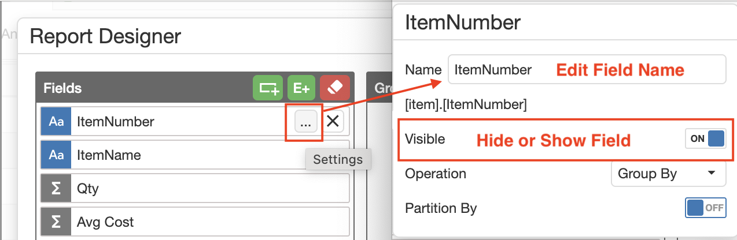Screen dimensions: 737x240
Task: Remove the ItemNumber field with X
Action: click(x=333, y=122)
